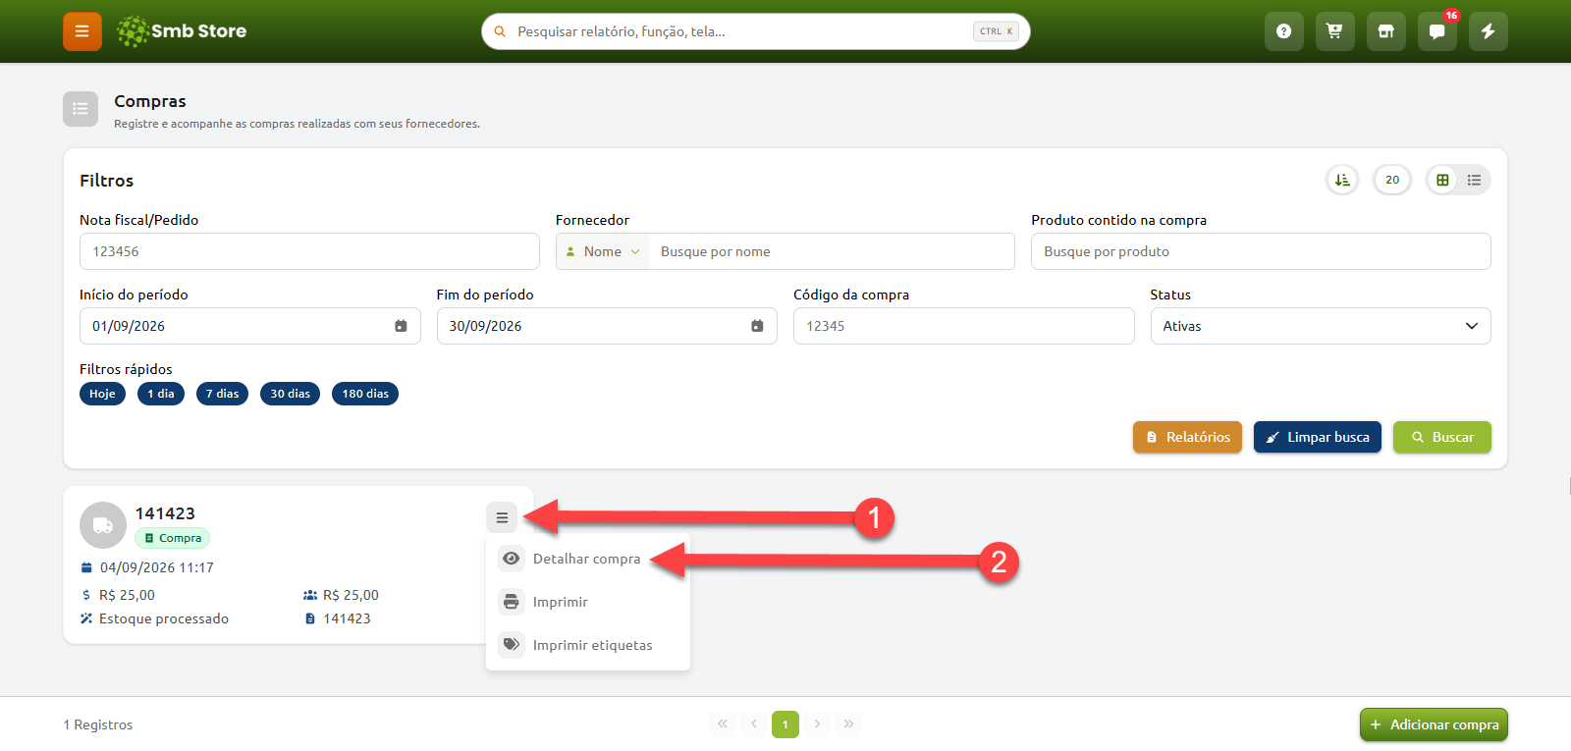The width and height of the screenshot is (1571, 751).
Task: Click the Adicionar compra button
Action: click(x=1434, y=724)
